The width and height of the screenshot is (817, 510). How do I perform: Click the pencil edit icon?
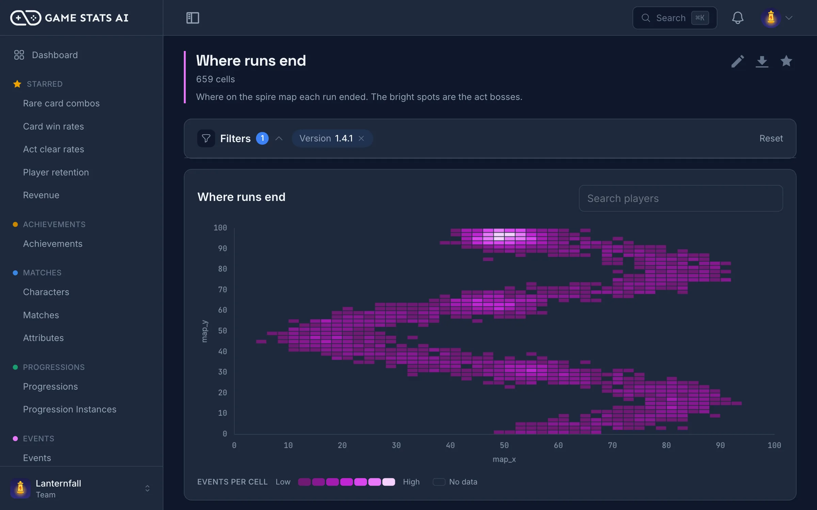(737, 62)
